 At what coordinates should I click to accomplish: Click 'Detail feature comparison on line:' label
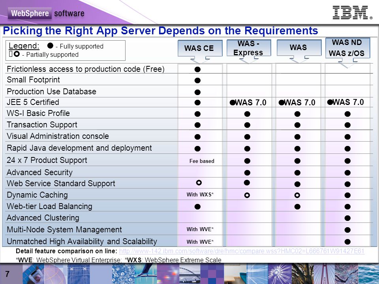66,251
